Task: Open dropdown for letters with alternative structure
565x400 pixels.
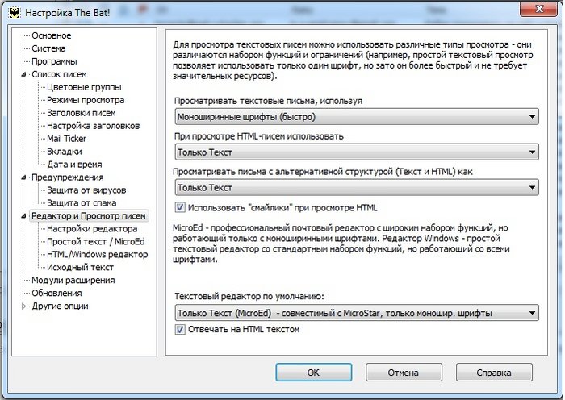Action: click(357, 188)
